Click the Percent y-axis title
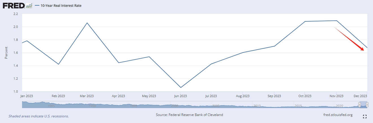 6,53
